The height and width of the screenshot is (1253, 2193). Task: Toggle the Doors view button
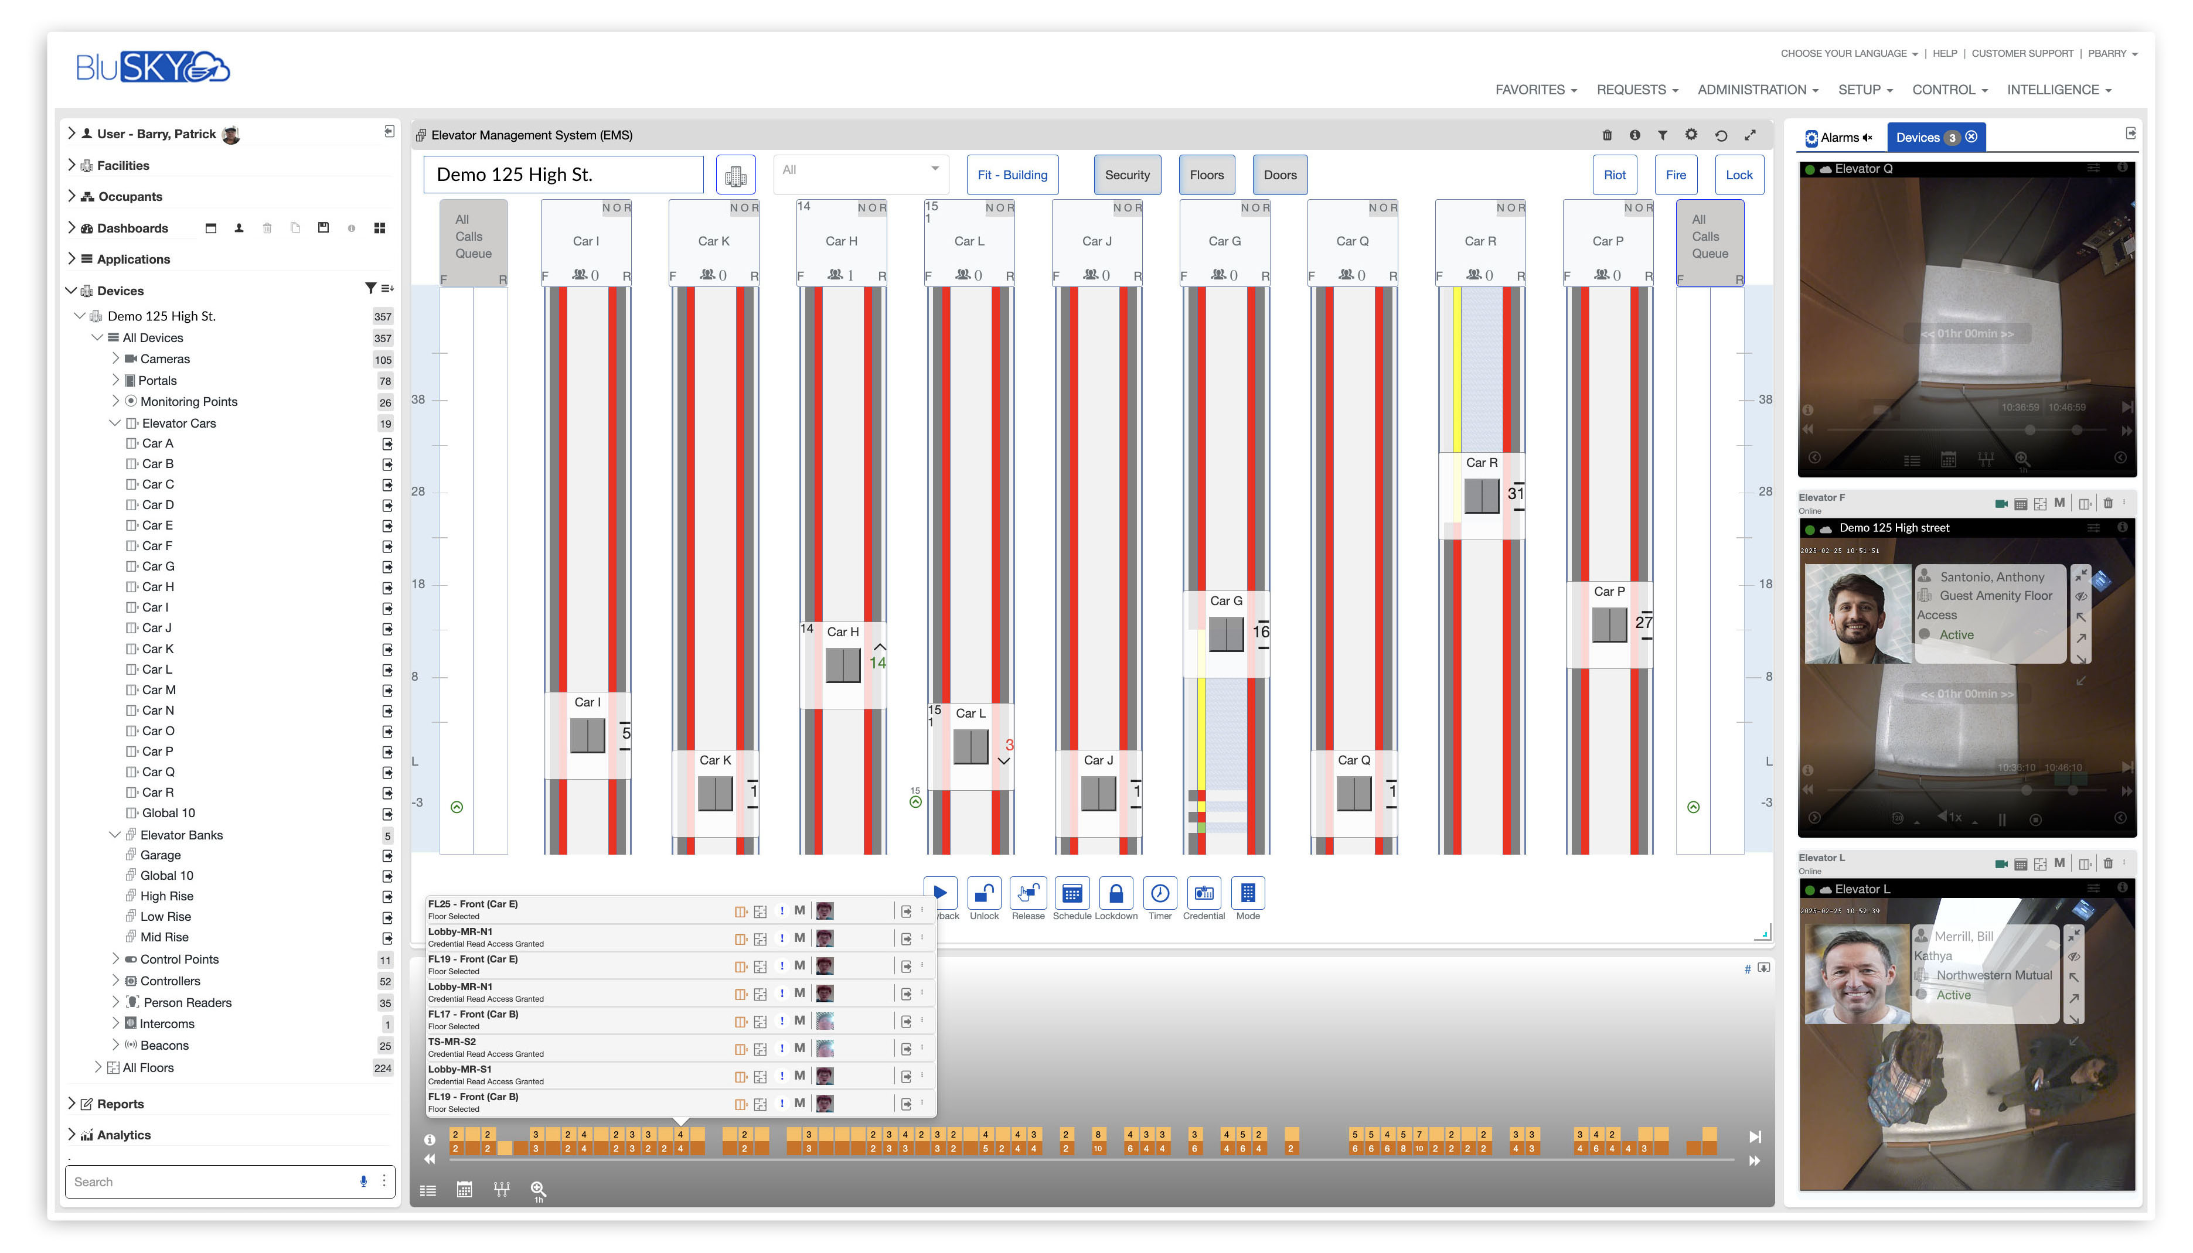pyautogui.click(x=1280, y=175)
